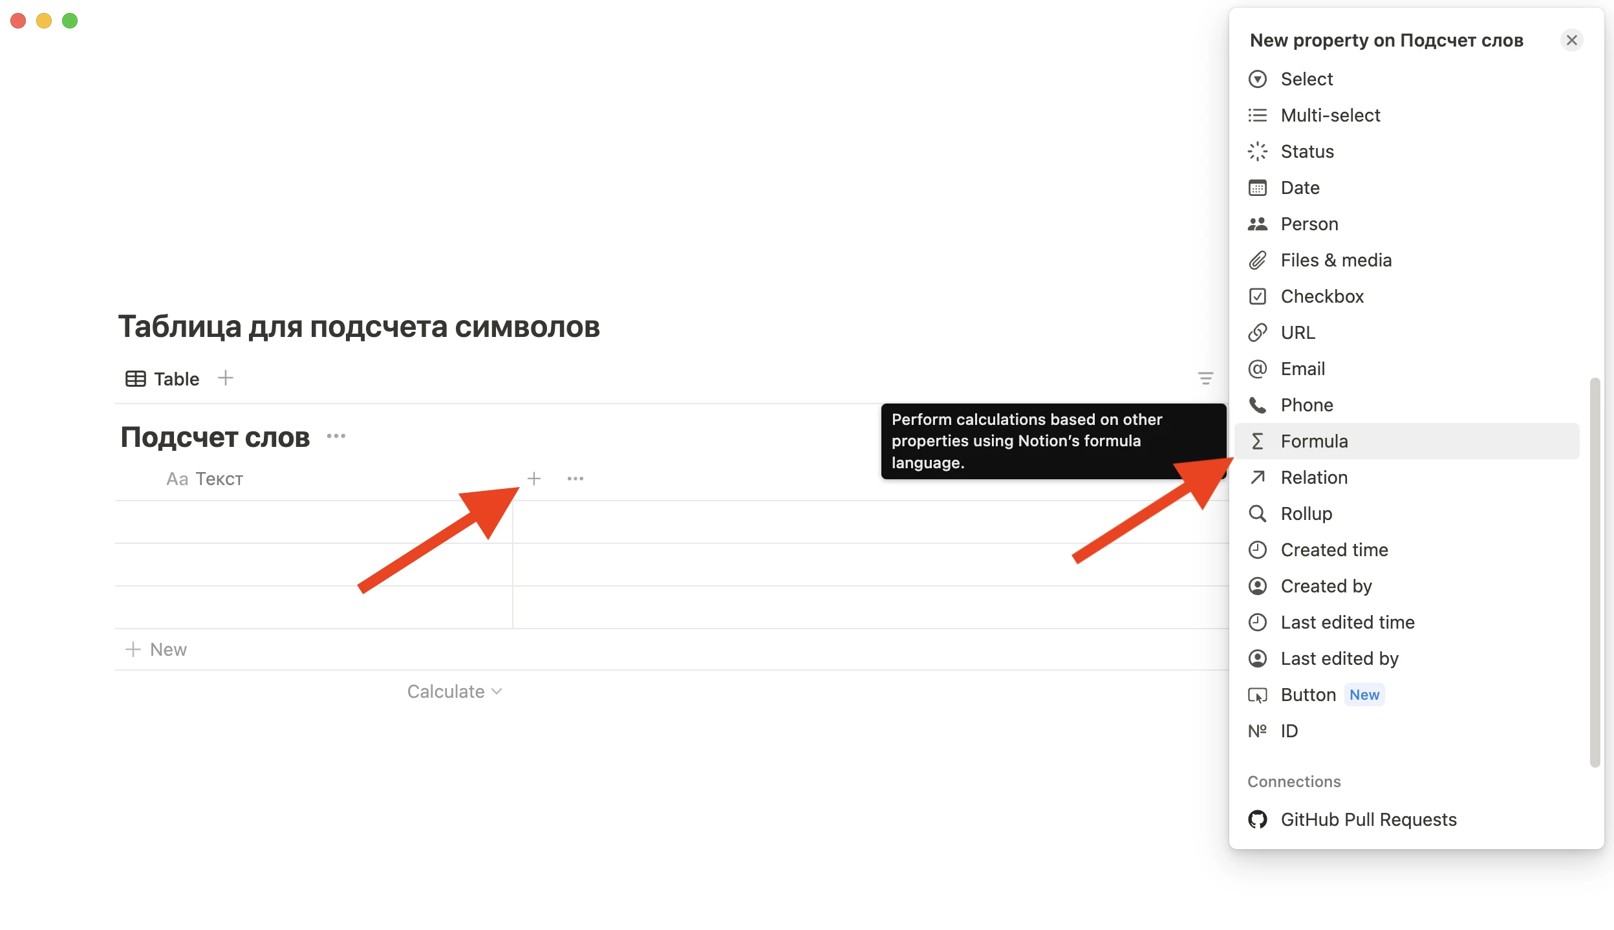This screenshot has height=930, width=1614.
Task: Select the Status property type
Action: point(1307,151)
